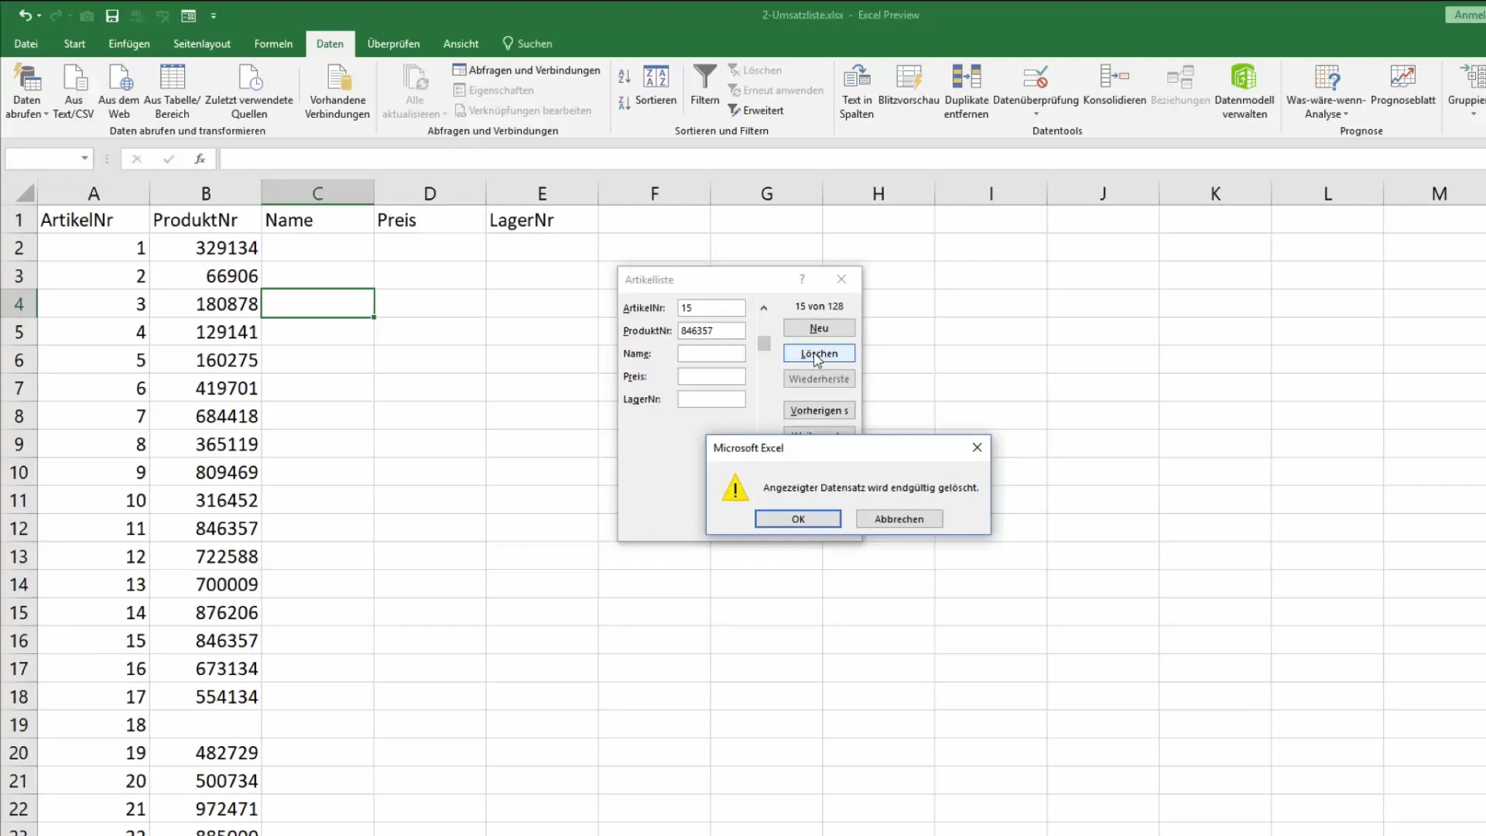Switch to the Seitenlayout tab
Image resolution: width=1486 pixels, height=836 pixels.
point(202,43)
